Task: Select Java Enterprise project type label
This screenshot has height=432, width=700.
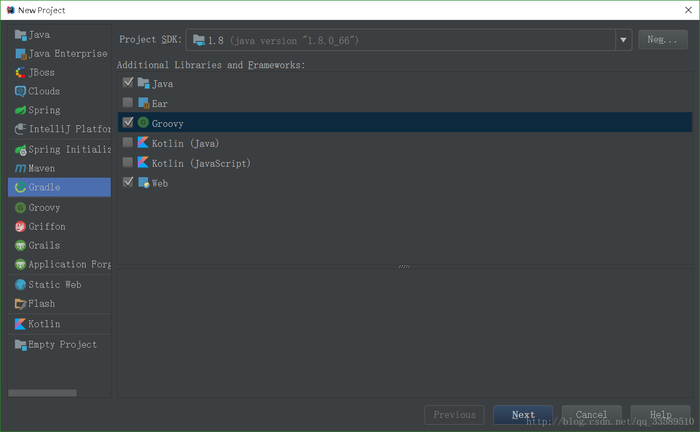Action: 68,54
